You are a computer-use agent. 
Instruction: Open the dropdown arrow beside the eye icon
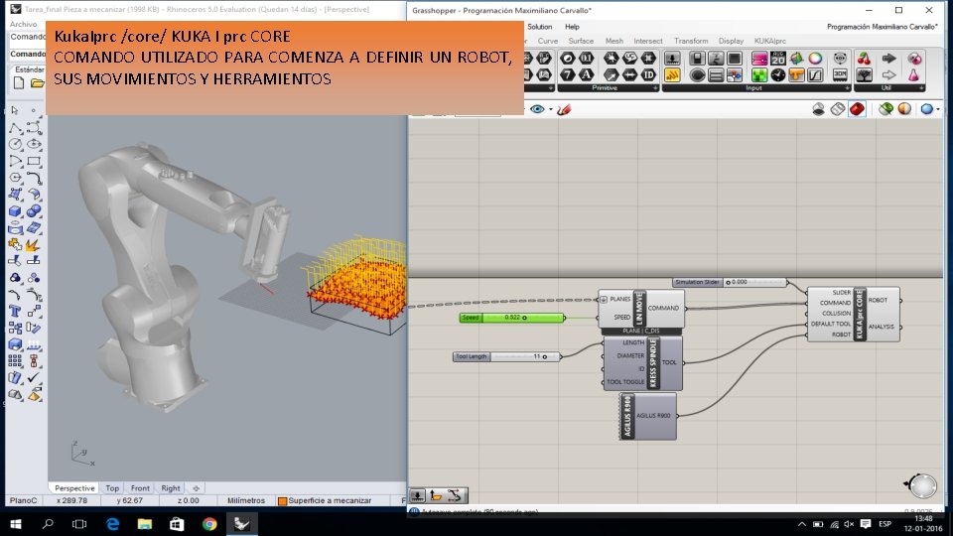tap(551, 110)
